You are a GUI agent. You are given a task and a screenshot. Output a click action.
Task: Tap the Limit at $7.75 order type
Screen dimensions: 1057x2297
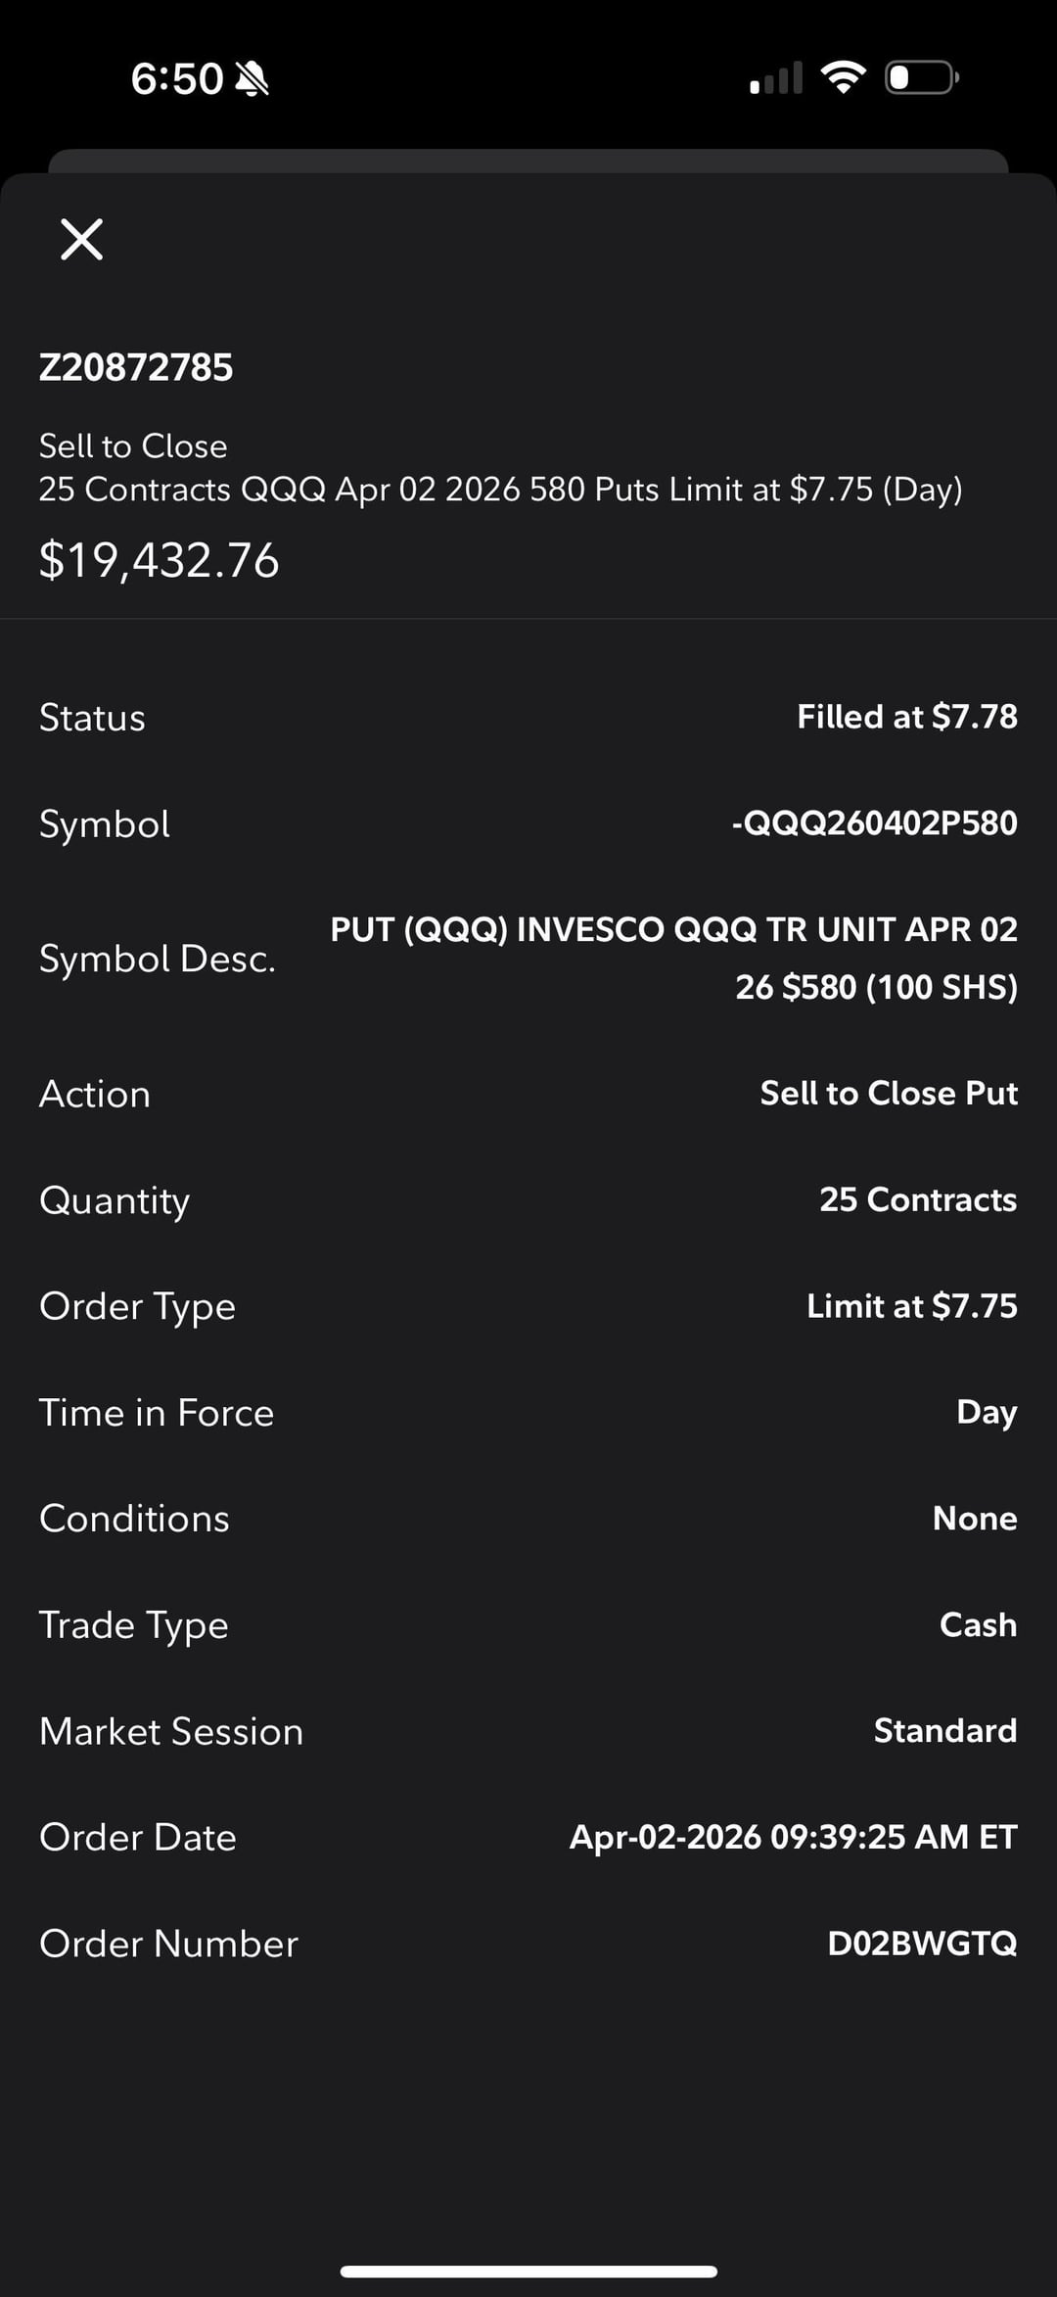coord(911,1306)
